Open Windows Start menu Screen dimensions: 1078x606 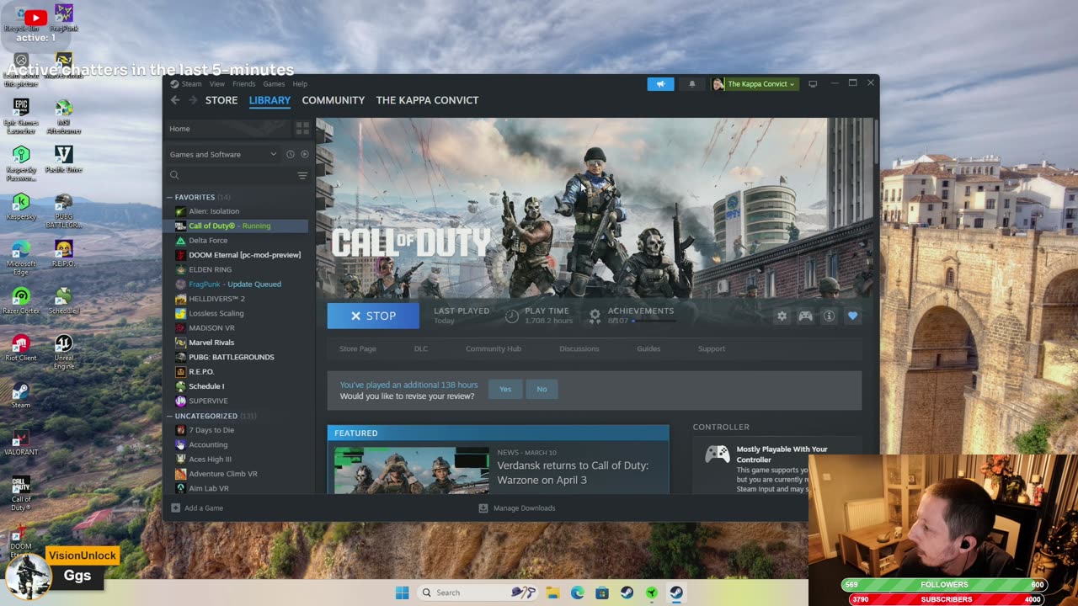pos(403,593)
